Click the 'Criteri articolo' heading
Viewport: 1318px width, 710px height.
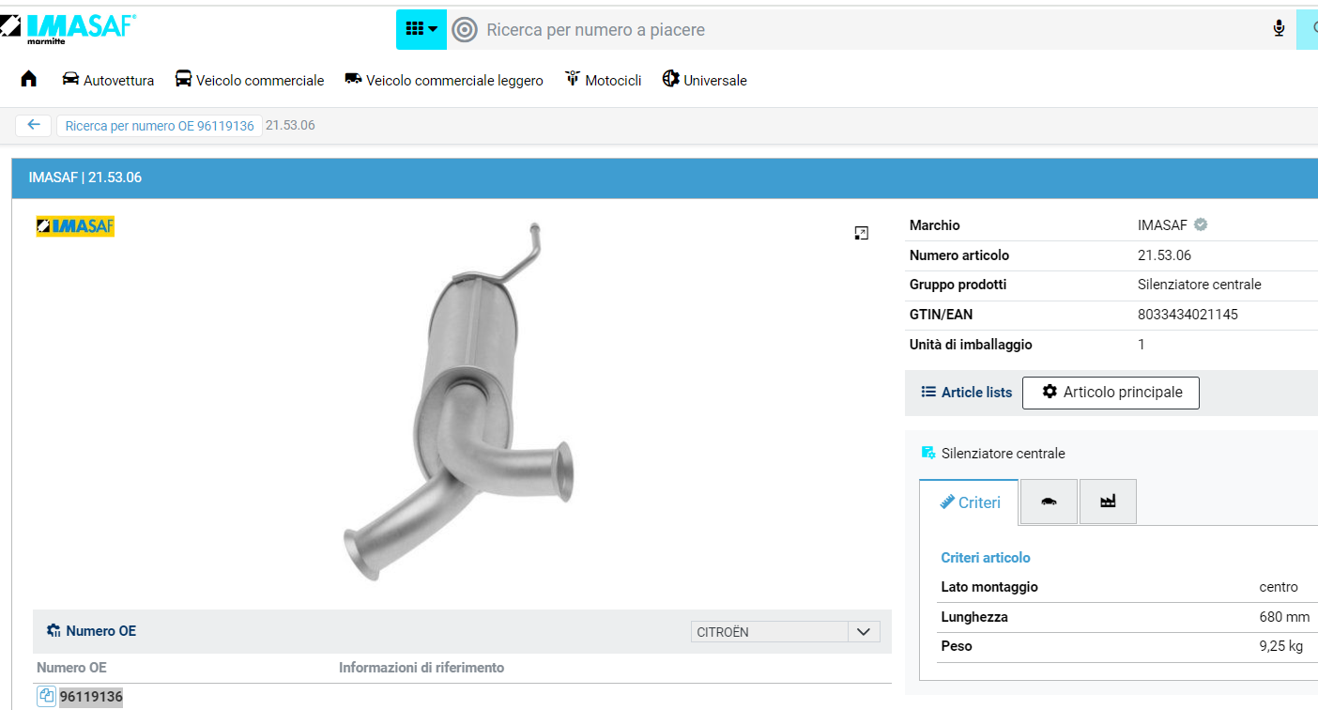coord(986,558)
